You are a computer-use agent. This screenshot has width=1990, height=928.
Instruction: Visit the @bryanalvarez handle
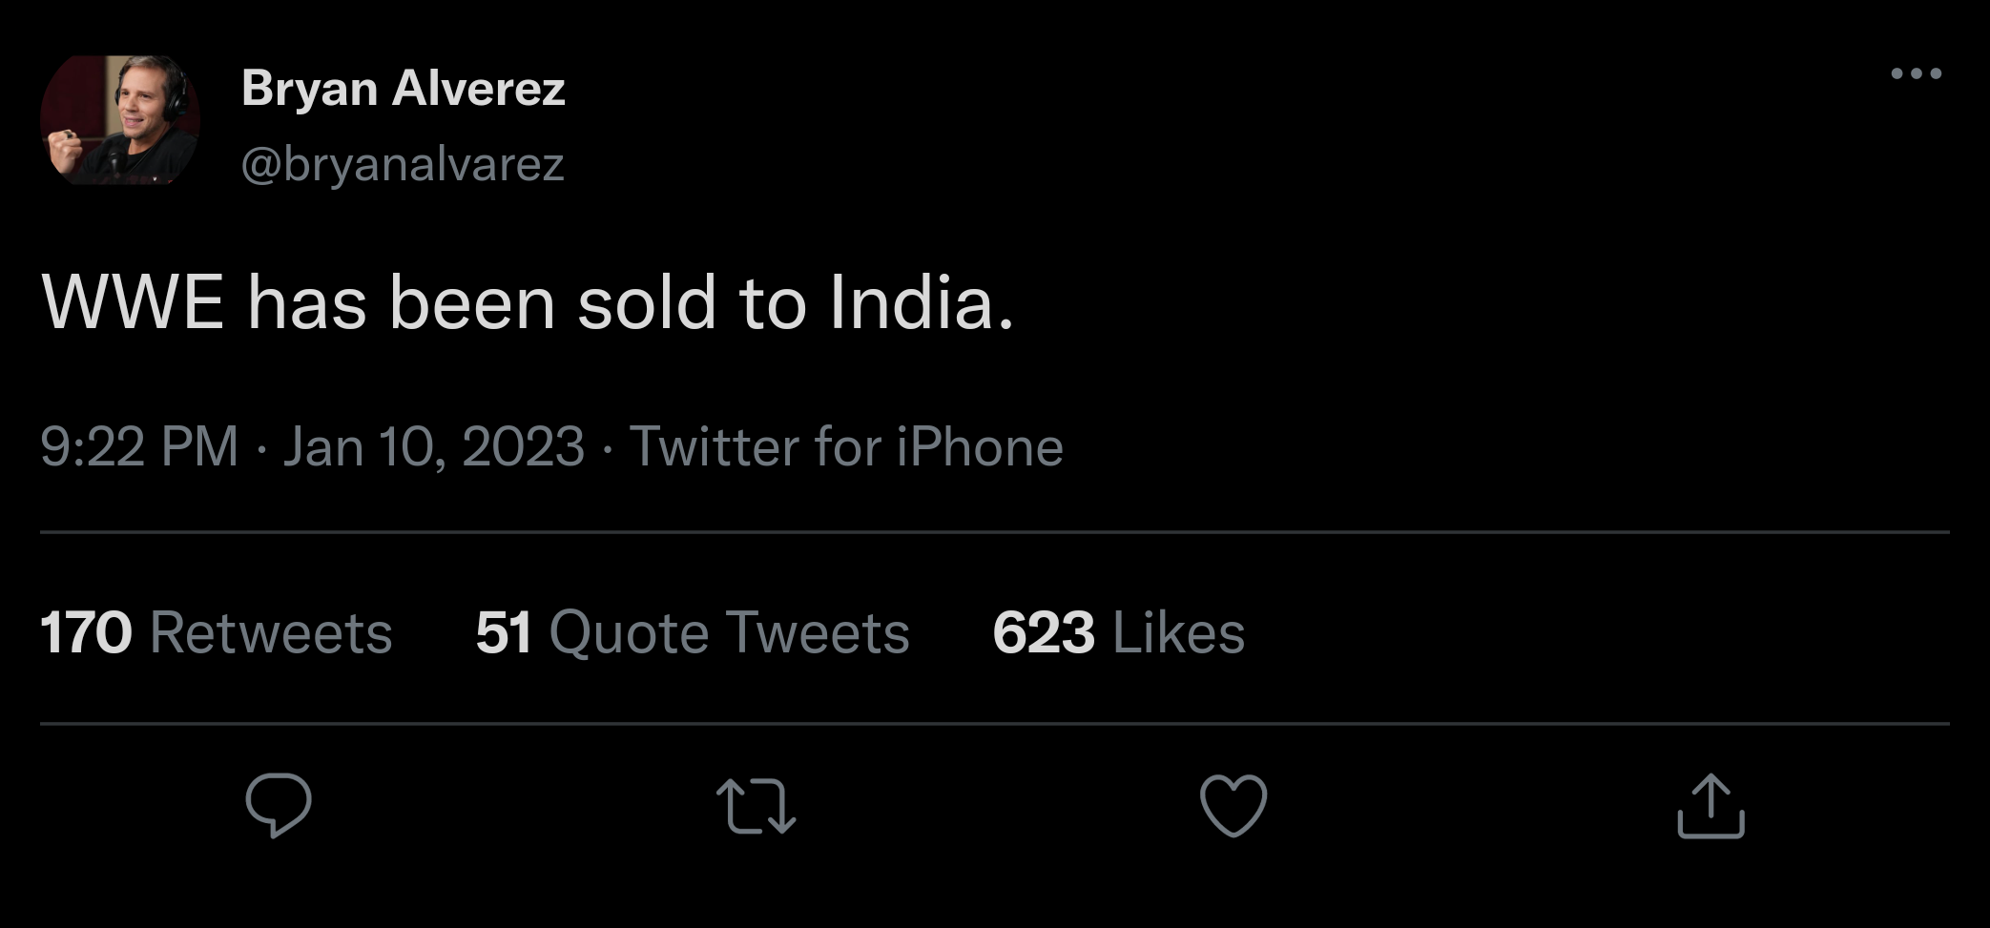pos(403,164)
